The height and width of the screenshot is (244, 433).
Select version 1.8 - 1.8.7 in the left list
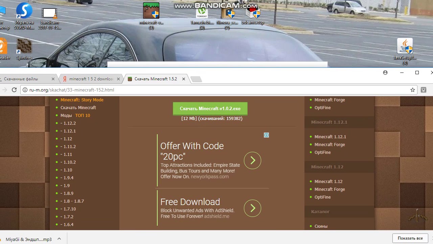point(72,201)
